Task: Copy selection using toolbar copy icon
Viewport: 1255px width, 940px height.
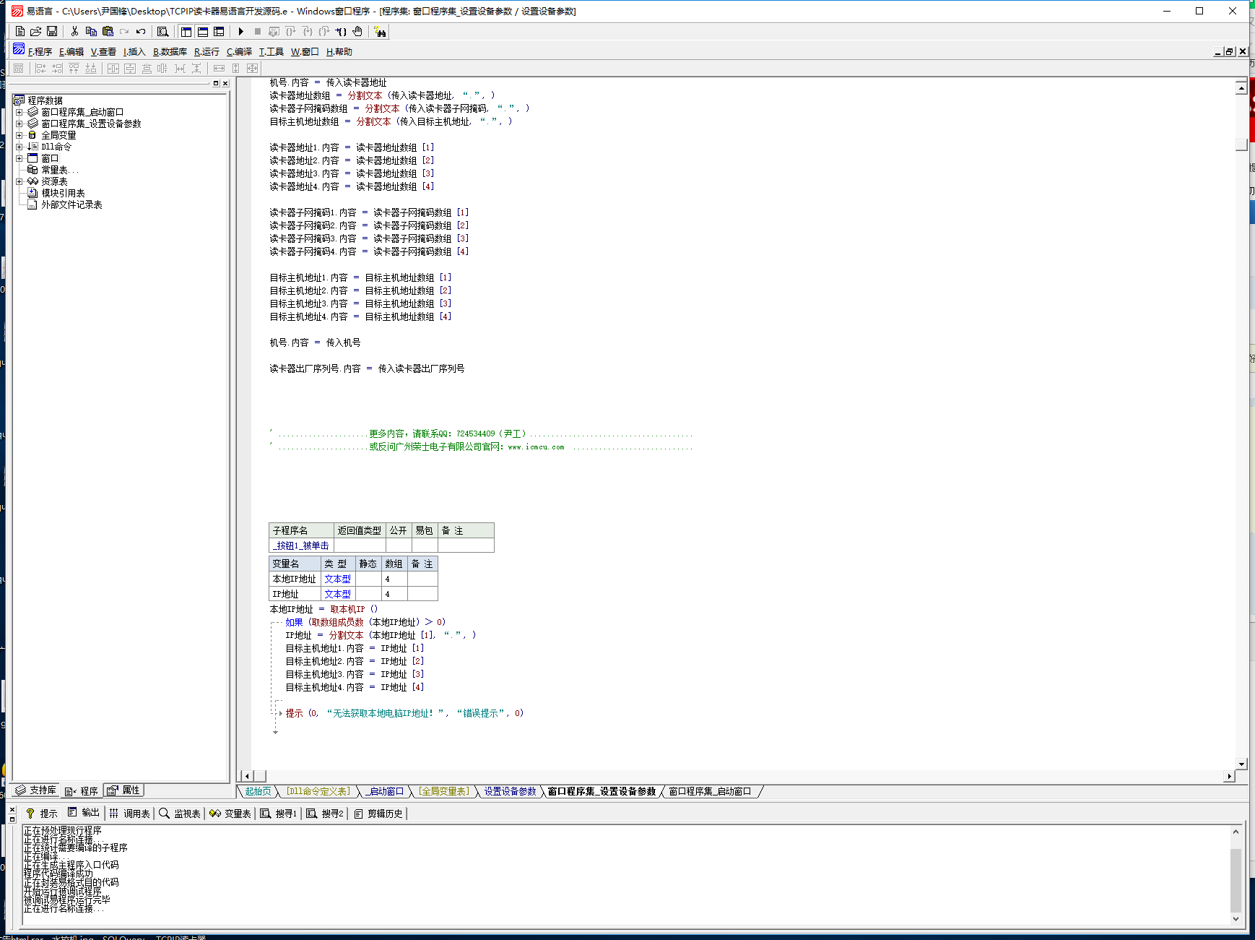Action: pos(91,32)
